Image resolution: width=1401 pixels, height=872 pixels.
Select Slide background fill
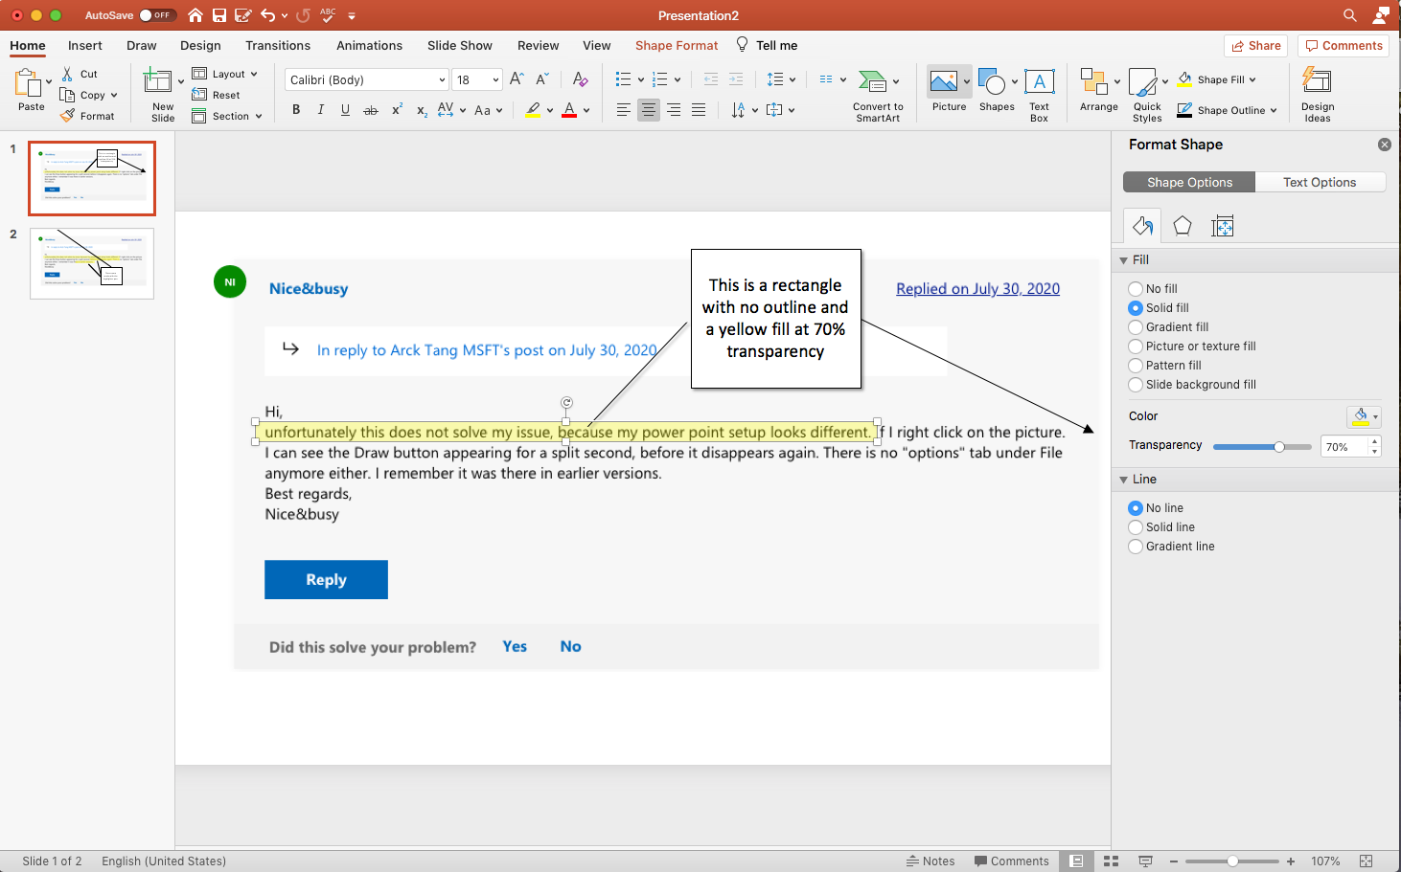coord(1136,385)
